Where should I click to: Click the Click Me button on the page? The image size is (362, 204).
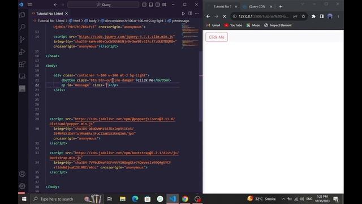tap(217, 37)
